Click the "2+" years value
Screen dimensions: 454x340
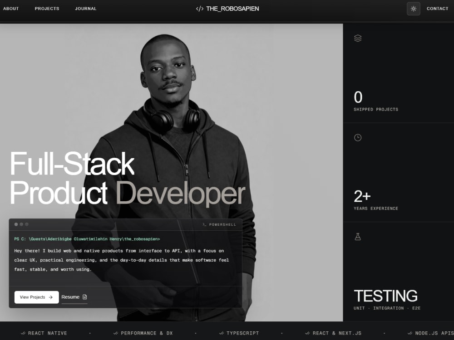point(362,196)
